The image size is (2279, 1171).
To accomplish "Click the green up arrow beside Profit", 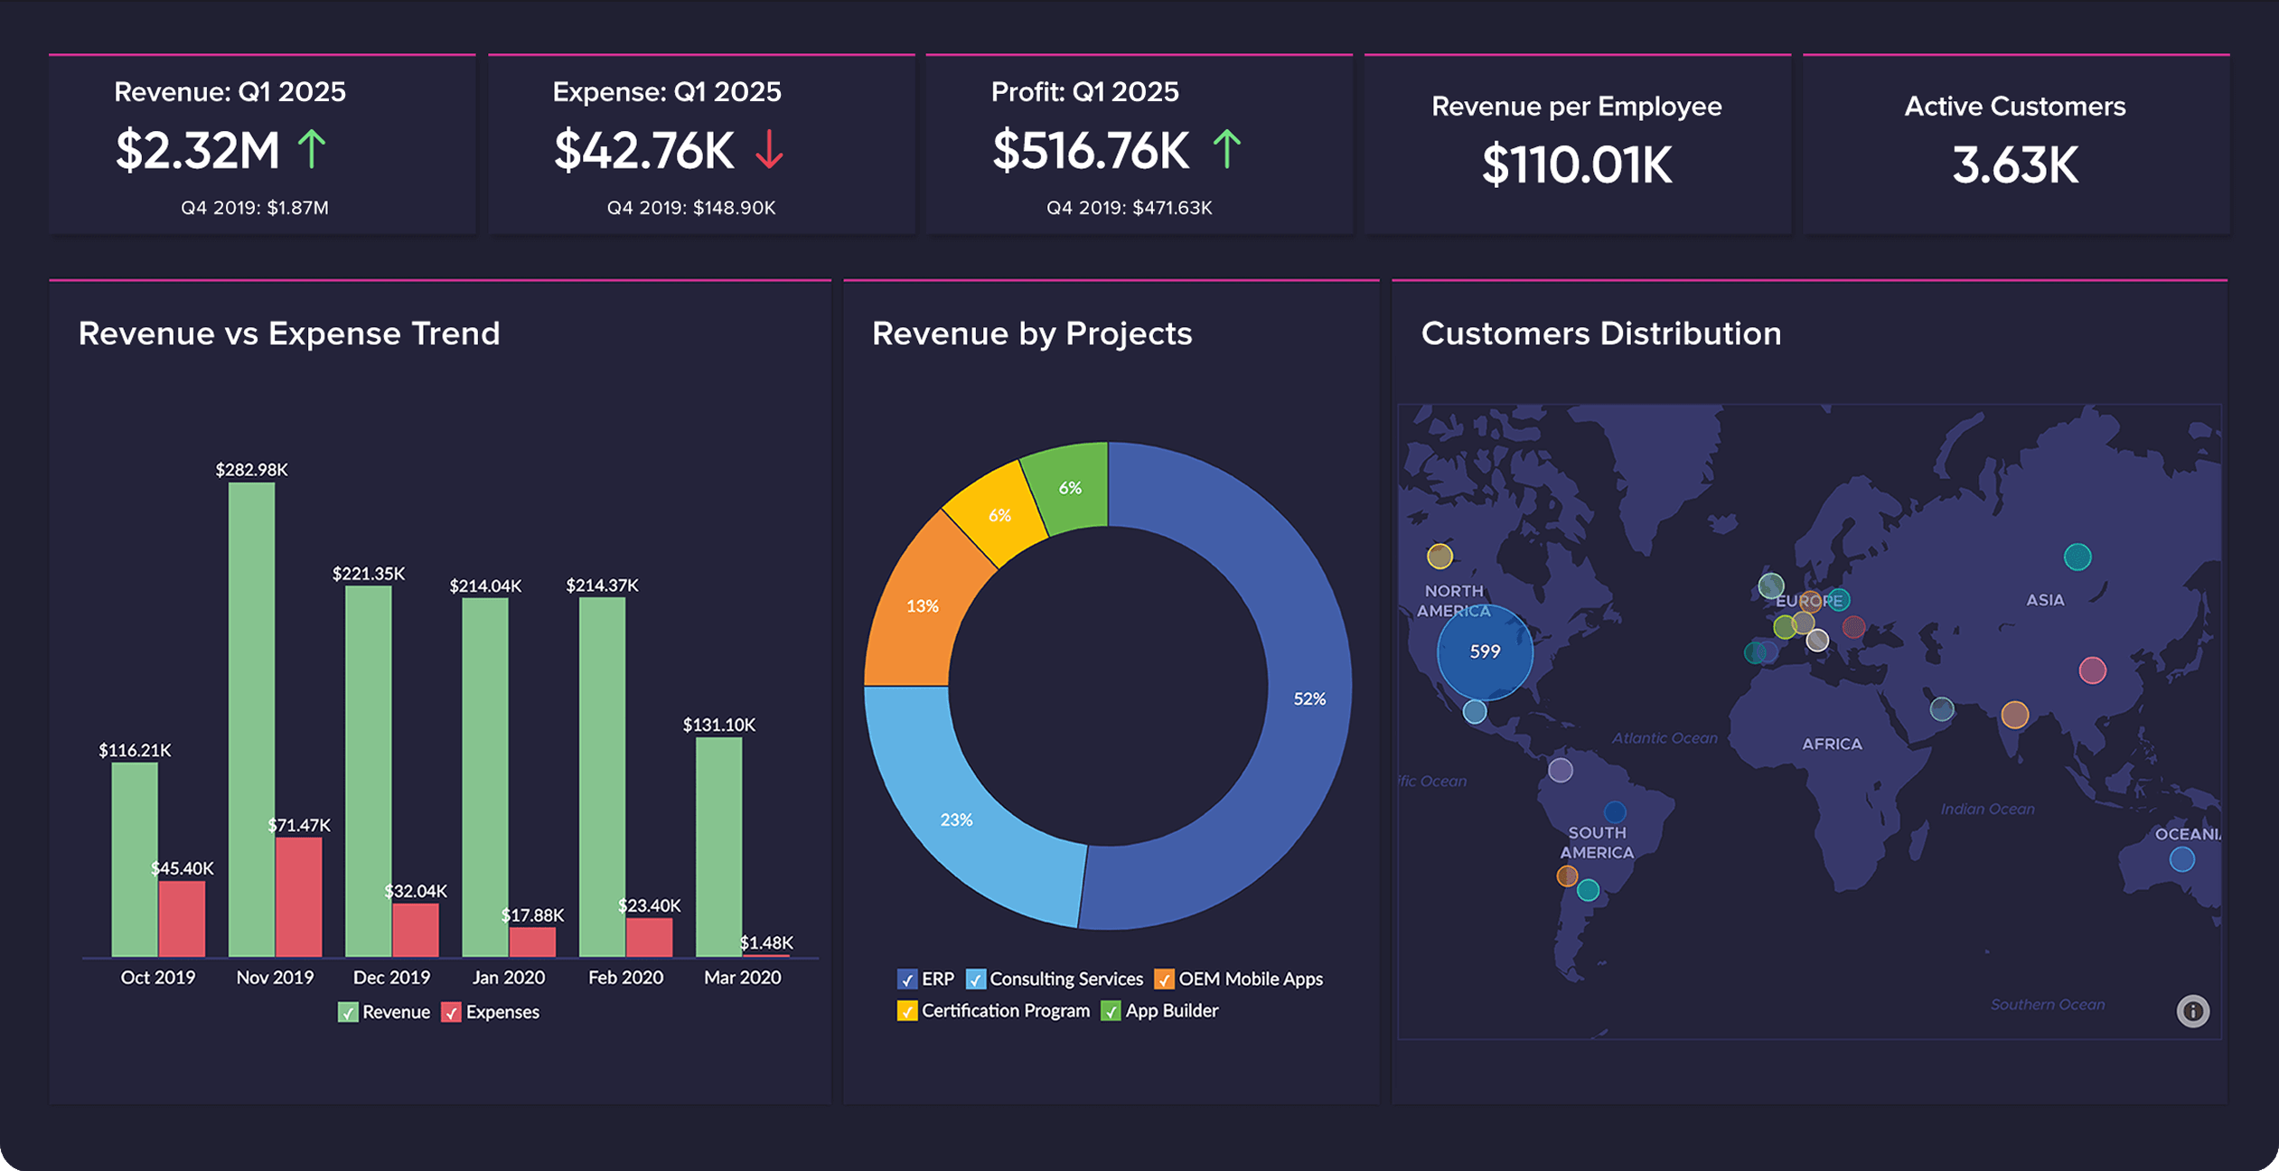I will point(1226,149).
